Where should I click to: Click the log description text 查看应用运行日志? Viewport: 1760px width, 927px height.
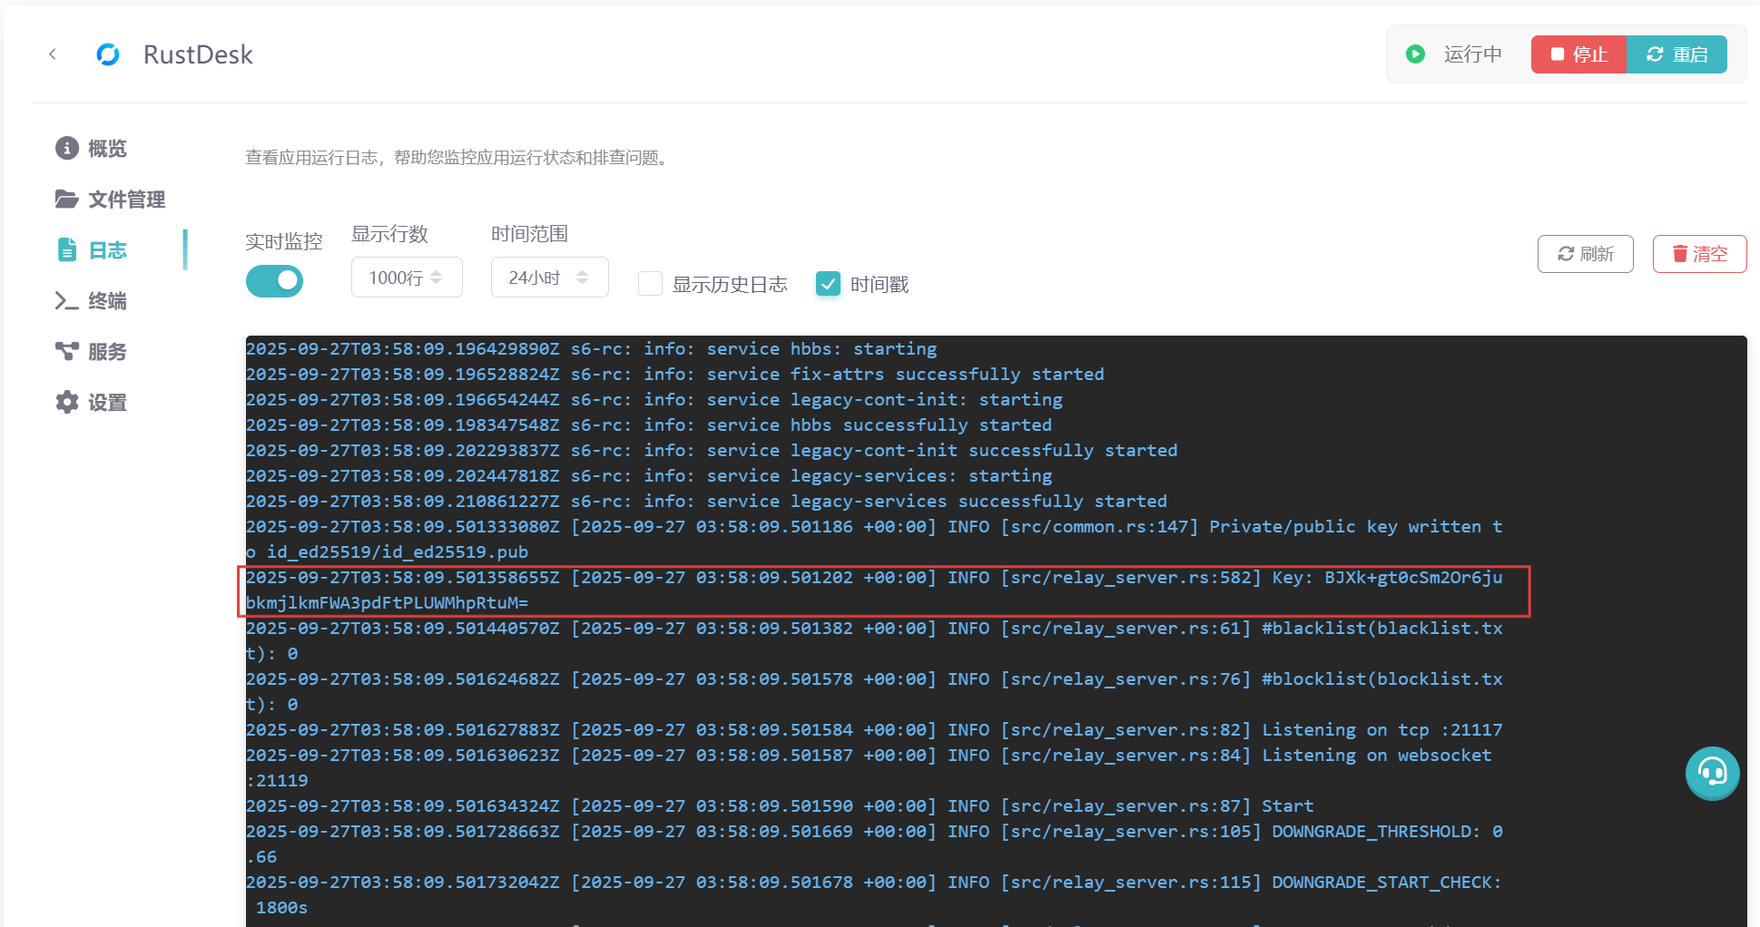[458, 157]
